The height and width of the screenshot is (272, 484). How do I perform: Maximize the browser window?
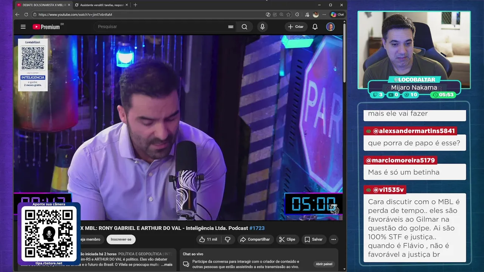[x=330, y=5]
